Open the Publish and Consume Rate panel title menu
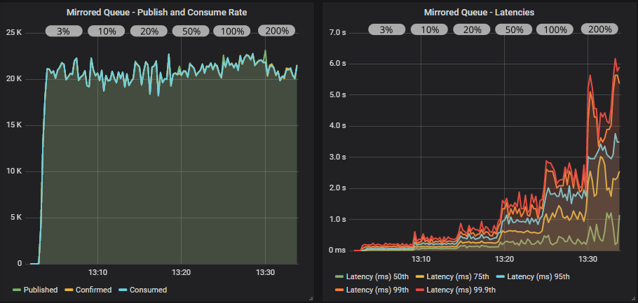 (x=156, y=12)
